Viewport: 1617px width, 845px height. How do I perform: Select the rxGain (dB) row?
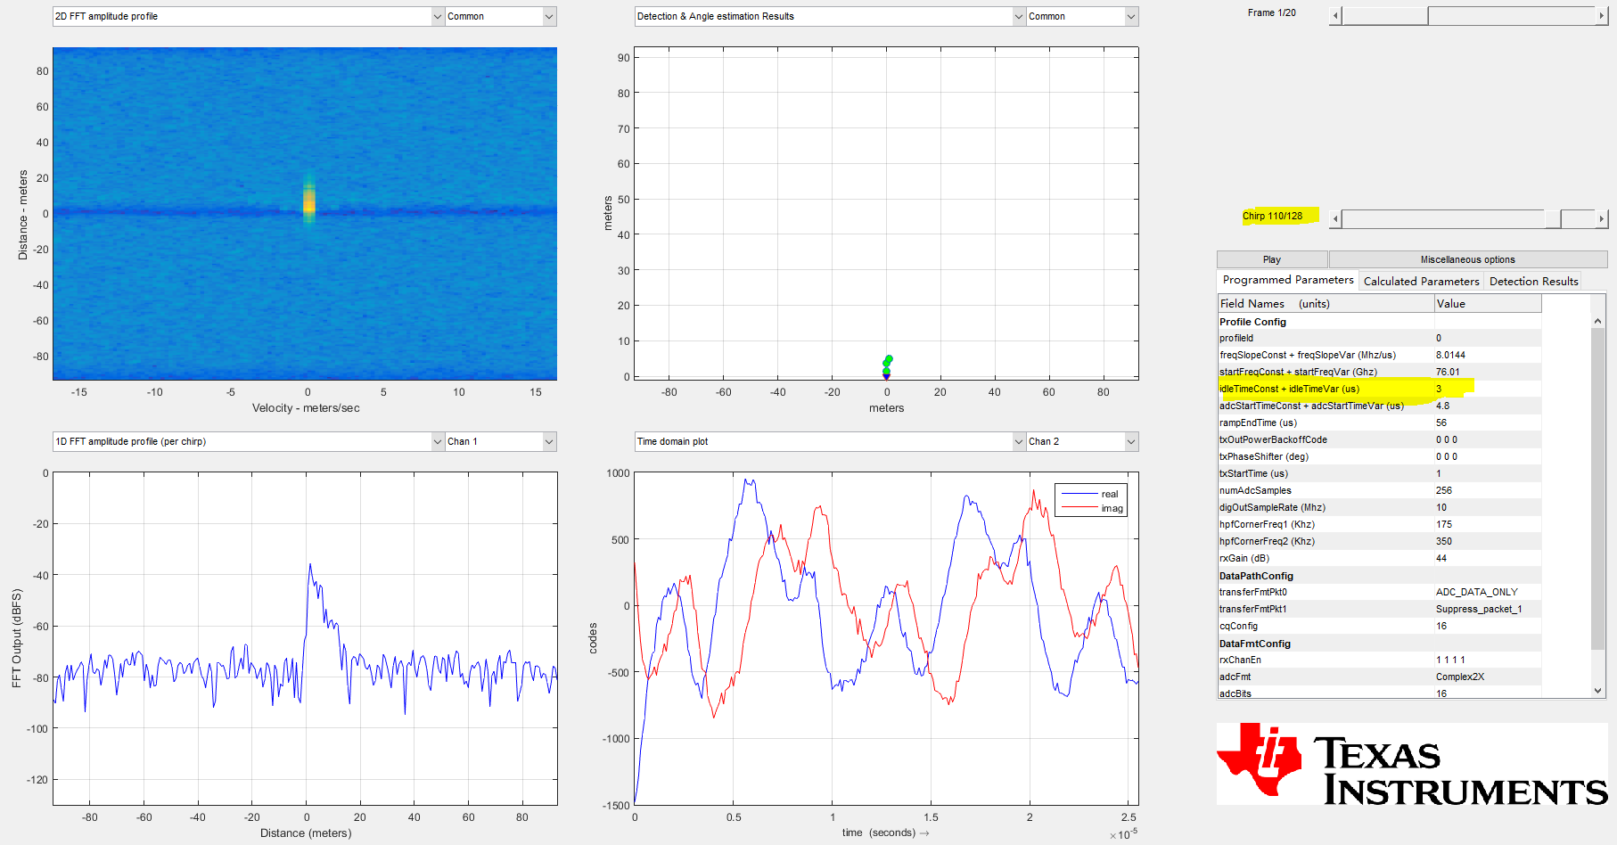pos(1379,558)
